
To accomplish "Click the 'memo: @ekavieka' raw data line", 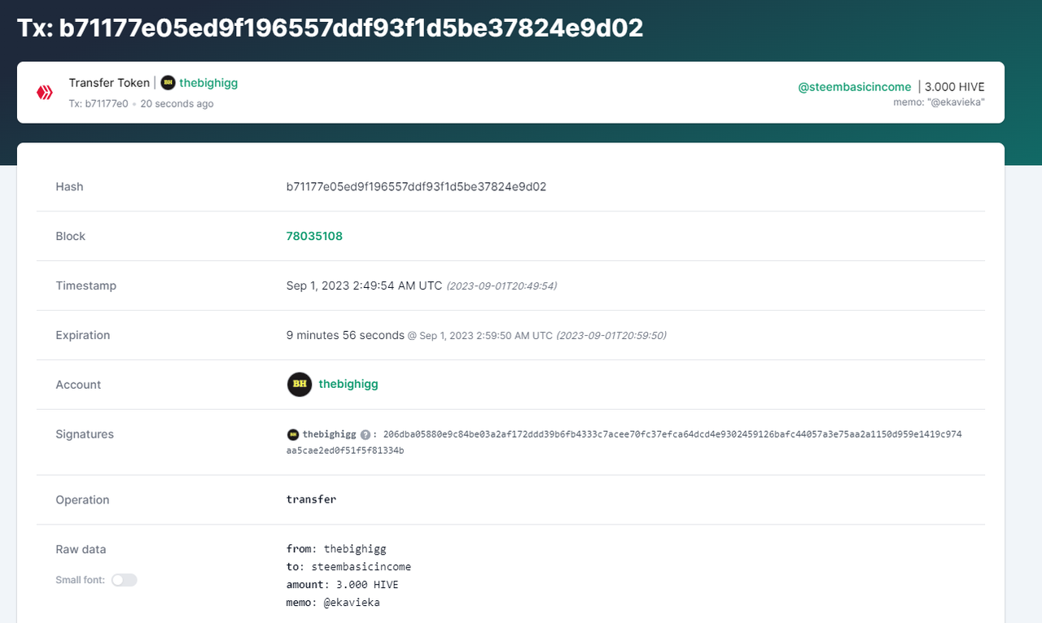I will [x=333, y=603].
